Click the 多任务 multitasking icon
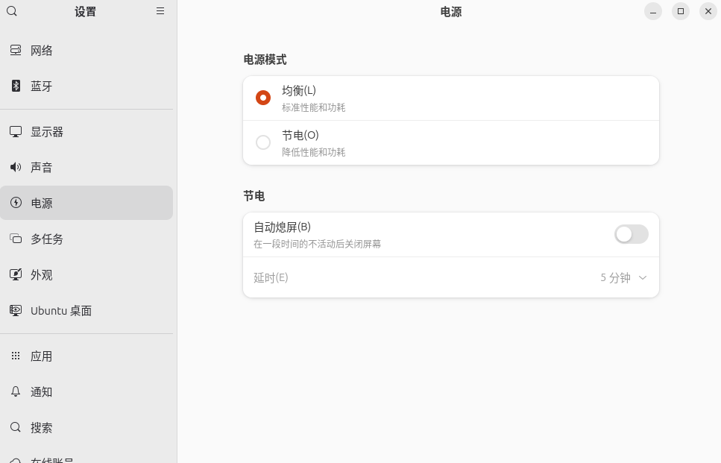 pyautogui.click(x=16, y=239)
